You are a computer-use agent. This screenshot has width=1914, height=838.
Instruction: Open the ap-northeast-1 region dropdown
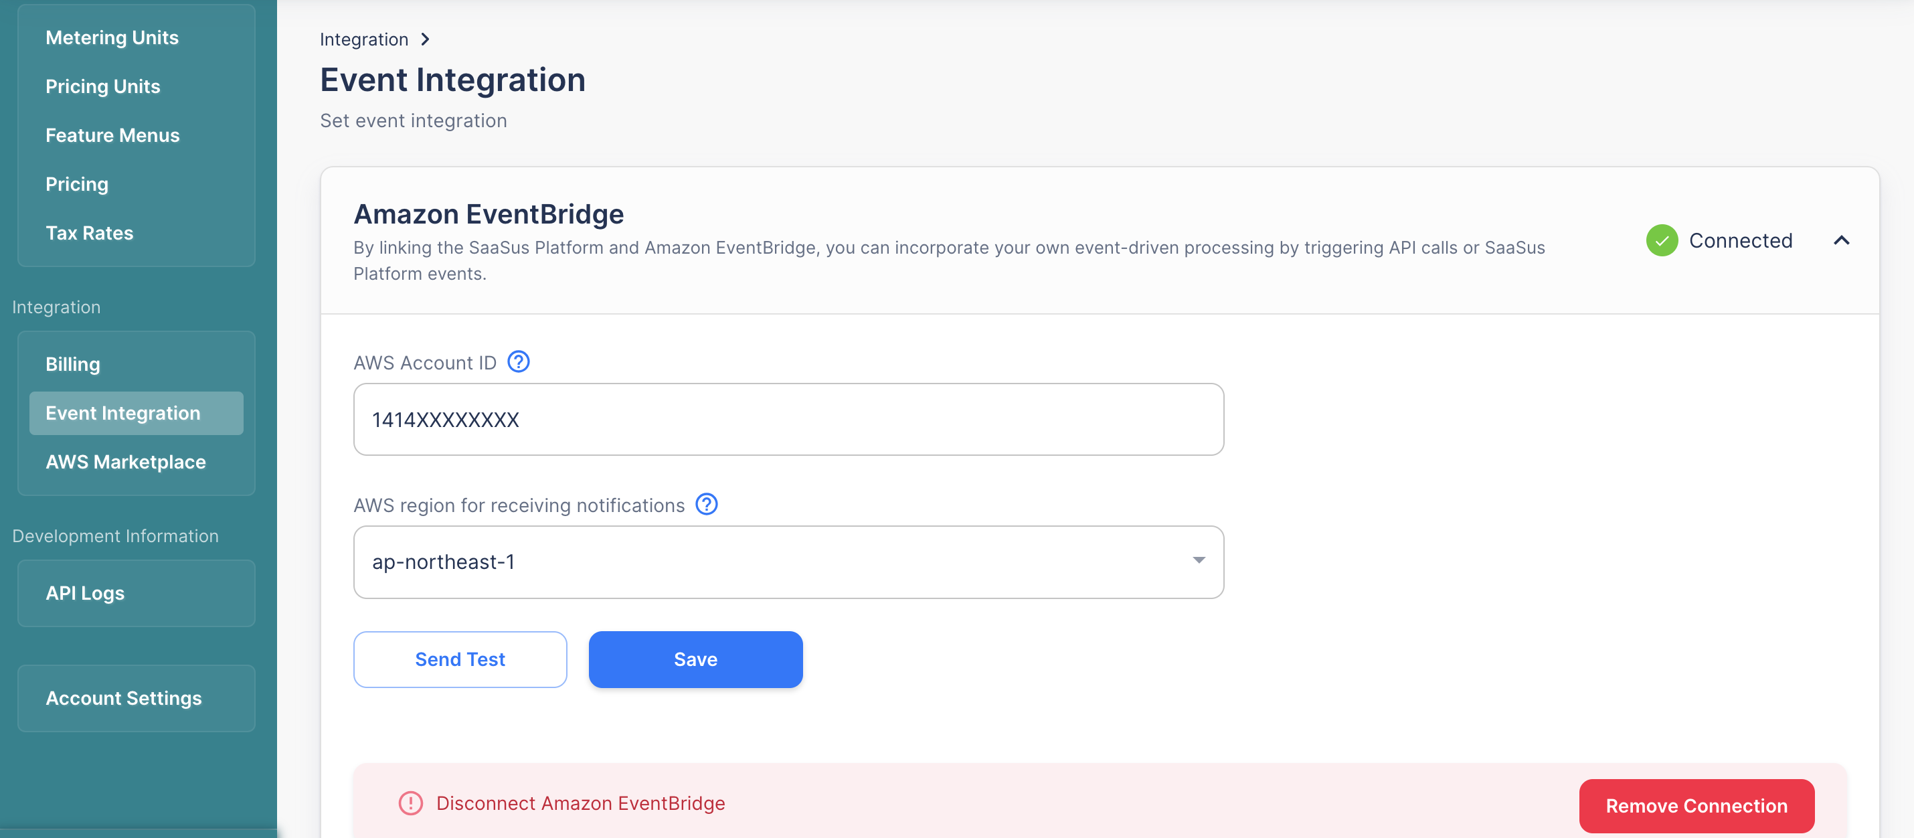(788, 562)
